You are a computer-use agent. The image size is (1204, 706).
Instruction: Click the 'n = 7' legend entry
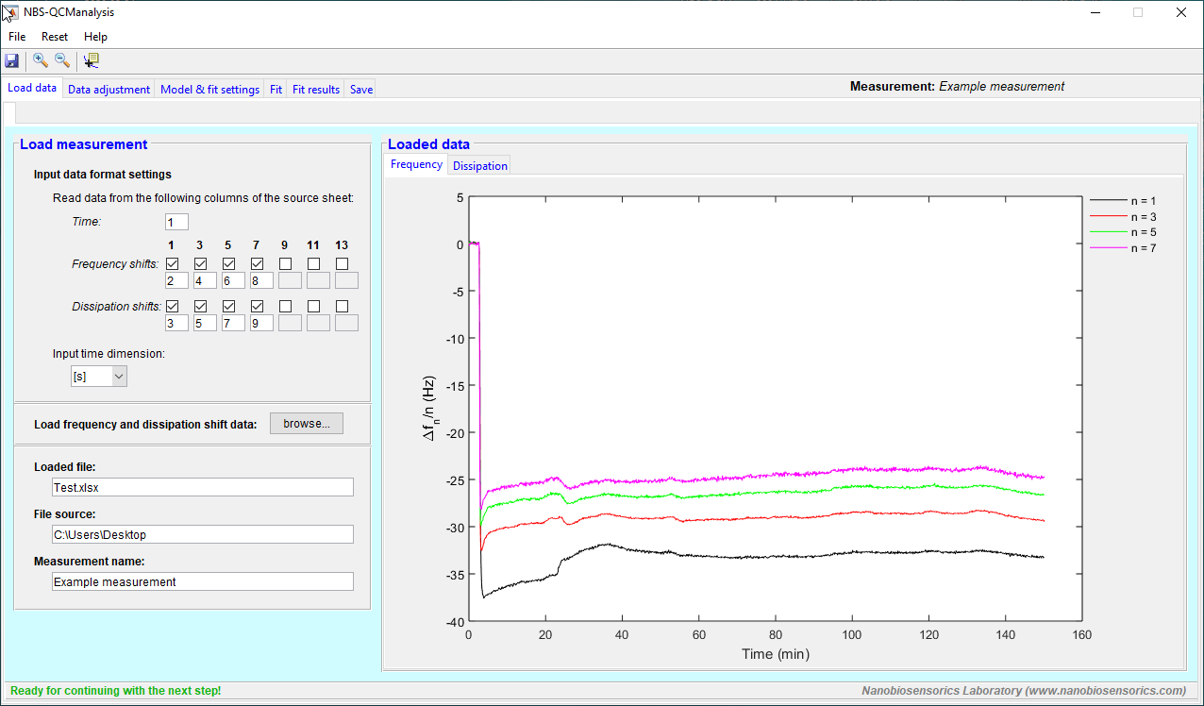click(x=1123, y=247)
